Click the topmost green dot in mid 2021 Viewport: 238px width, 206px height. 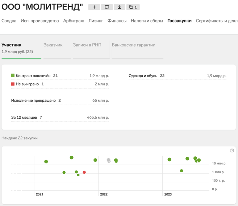point(71,157)
